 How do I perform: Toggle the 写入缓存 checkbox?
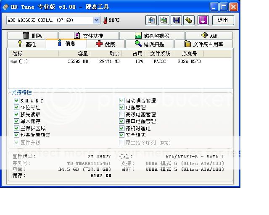pyautogui.click(x=17, y=121)
